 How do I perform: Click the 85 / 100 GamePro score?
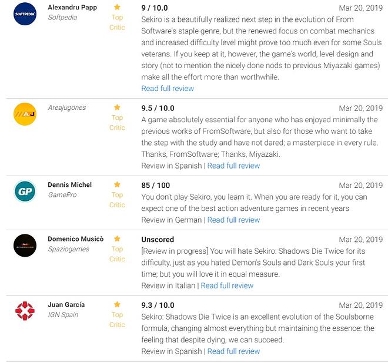(x=156, y=186)
